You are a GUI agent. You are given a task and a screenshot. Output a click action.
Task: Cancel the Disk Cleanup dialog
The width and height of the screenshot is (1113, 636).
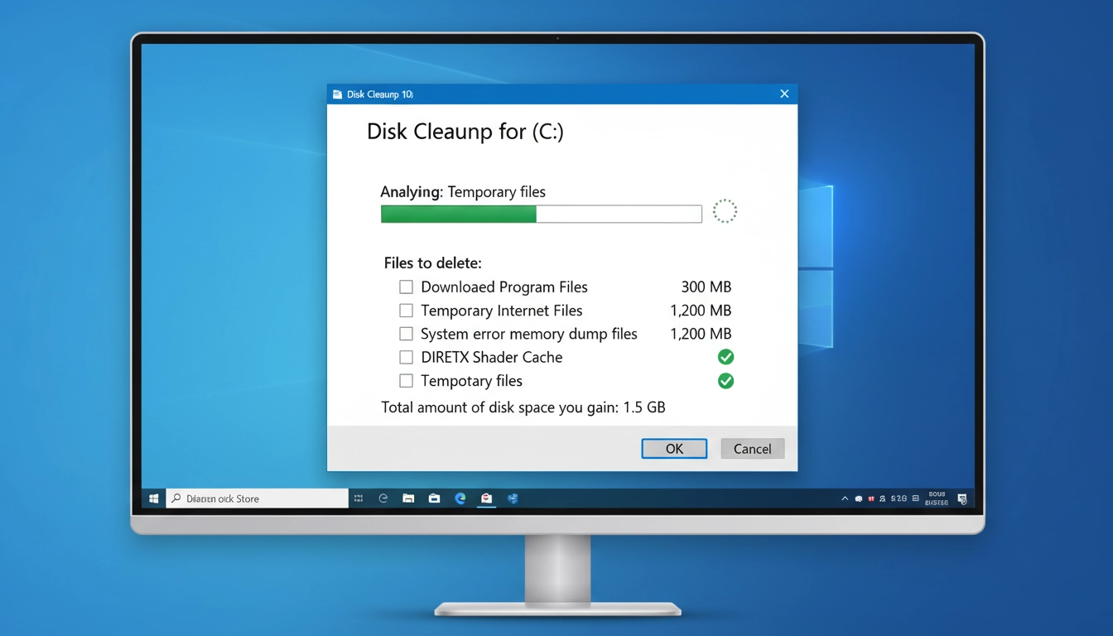752,448
